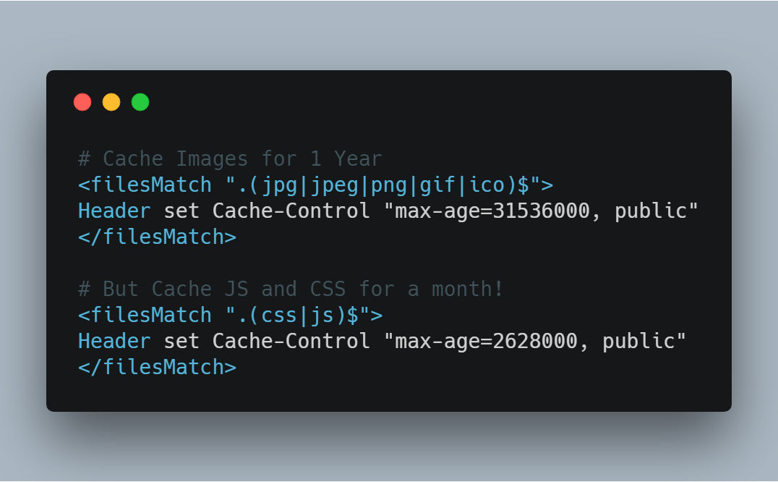The width and height of the screenshot is (778, 482).
Task: Click the css|js extension pattern
Action: click(298, 315)
